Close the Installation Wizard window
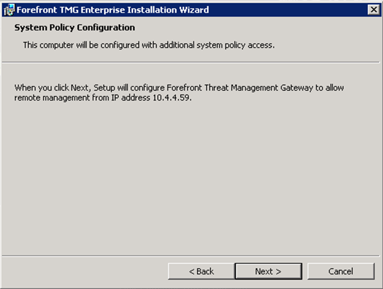 (x=373, y=10)
